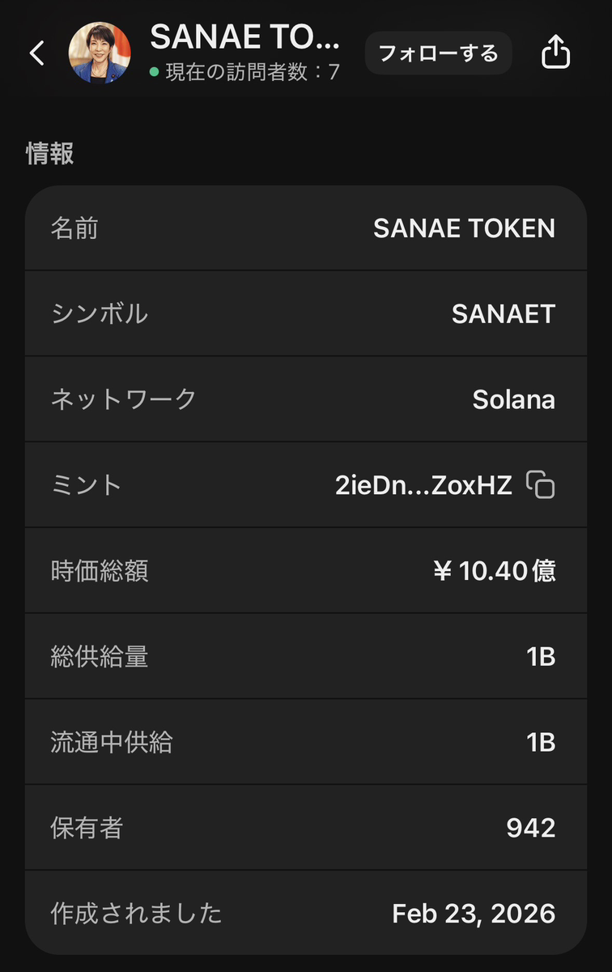Select the 情報 section heading
This screenshot has height=972, width=612.
point(50,153)
